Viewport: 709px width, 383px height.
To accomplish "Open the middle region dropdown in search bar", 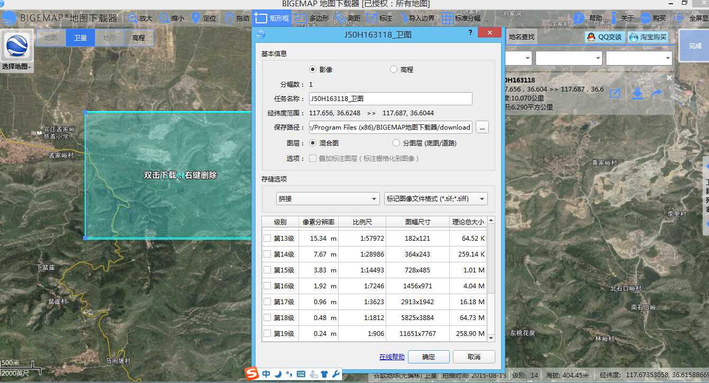I will click(569, 58).
